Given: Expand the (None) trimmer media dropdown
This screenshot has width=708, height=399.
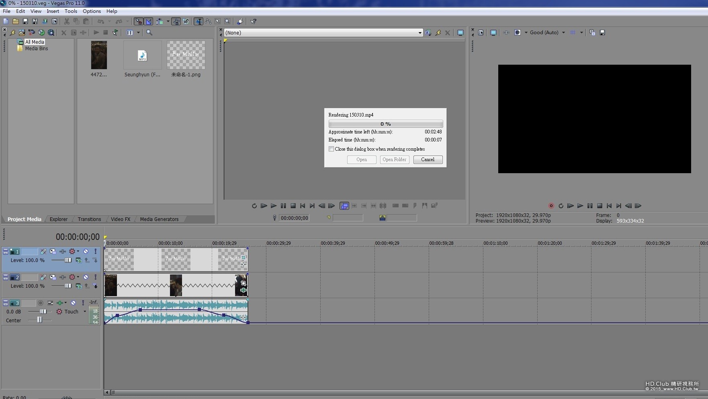Looking at the screenshot, I should (420, 33).
